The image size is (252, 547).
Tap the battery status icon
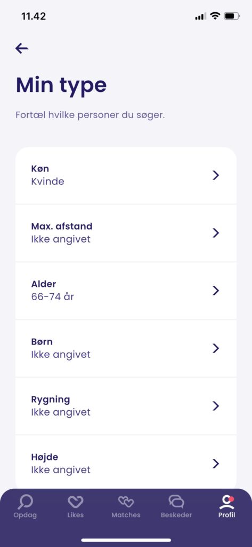[232, 16]
